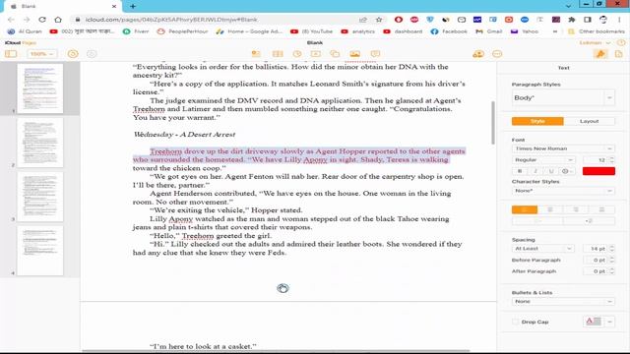630x354 pixels.
Task: Add a comment from the toolbar
Action: [375, 54]
